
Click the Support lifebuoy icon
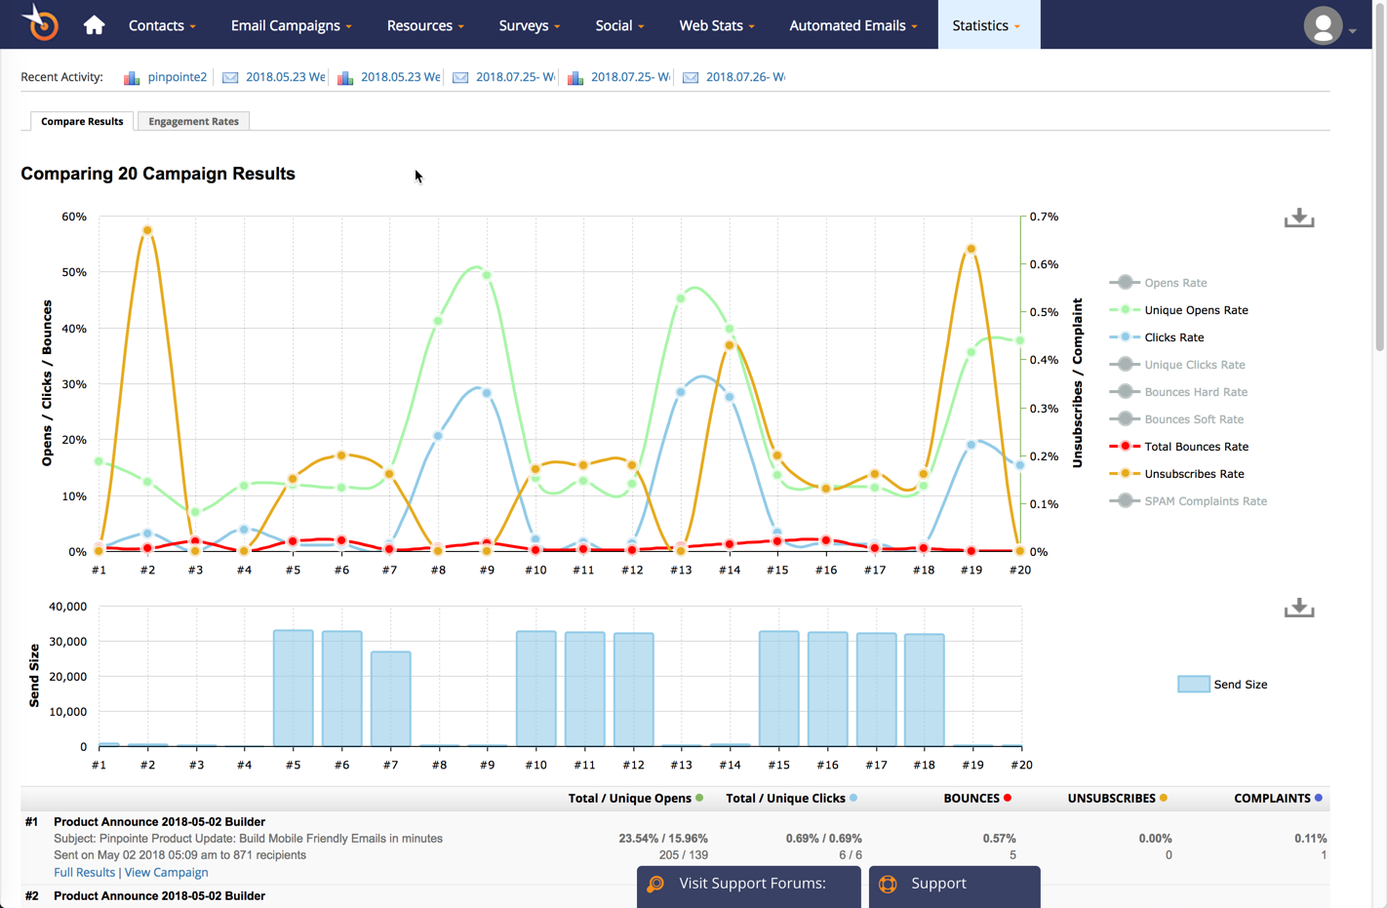tap(888, 884)
